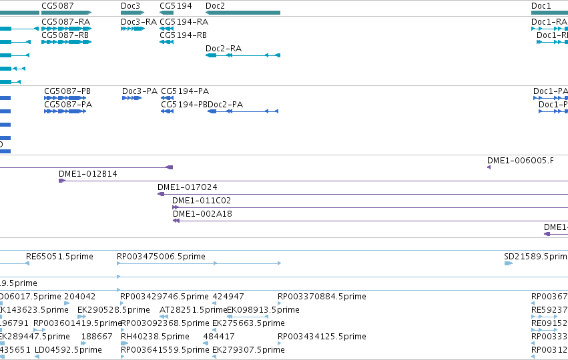Image resolution: width=568 pixels, height=360 pixels.
Task: Select the Doc3 gene bar
Action: tap(133, 13)
